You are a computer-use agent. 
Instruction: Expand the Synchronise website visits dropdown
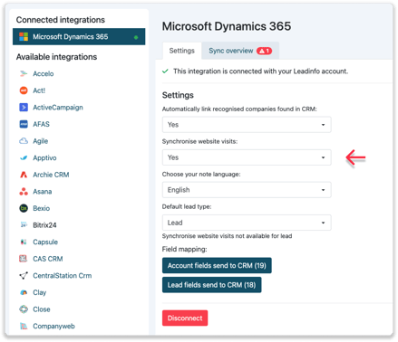click(x=247, y=157)
